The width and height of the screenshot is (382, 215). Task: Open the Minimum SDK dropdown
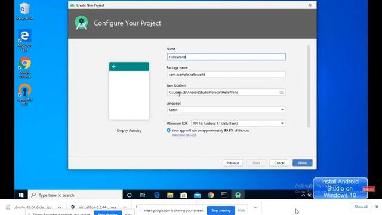coord(238,124)
